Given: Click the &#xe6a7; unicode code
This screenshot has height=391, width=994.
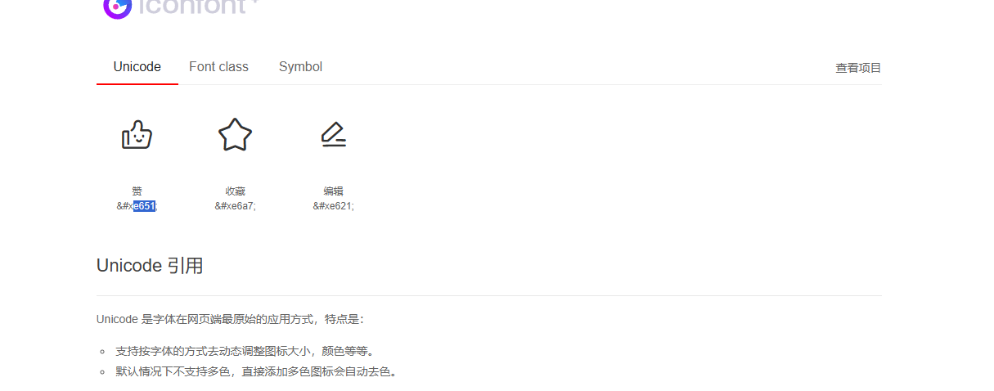Looking at the screenshot, I should (x=235, y=206).
